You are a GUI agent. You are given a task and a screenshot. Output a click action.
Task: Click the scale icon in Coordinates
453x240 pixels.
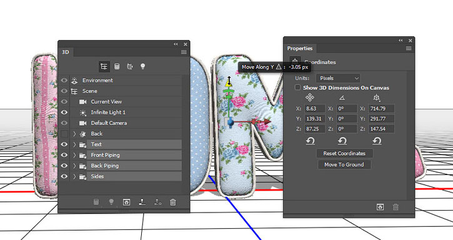tap(376, 97)
